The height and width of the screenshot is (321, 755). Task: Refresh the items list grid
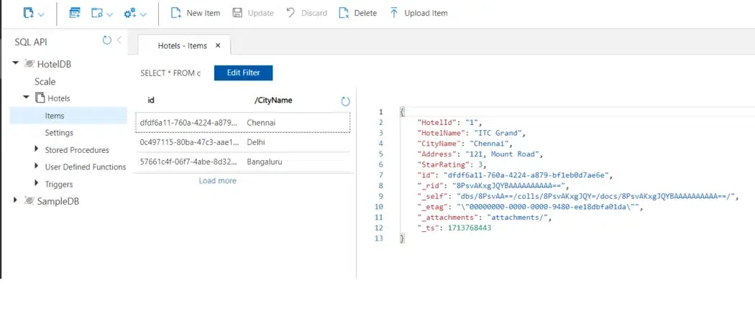pos(345,101)
